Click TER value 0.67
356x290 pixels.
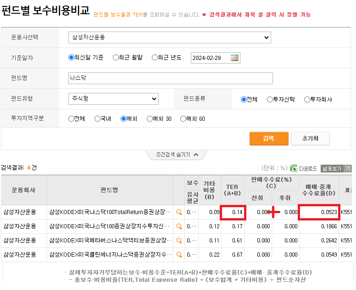coord(237,254)
